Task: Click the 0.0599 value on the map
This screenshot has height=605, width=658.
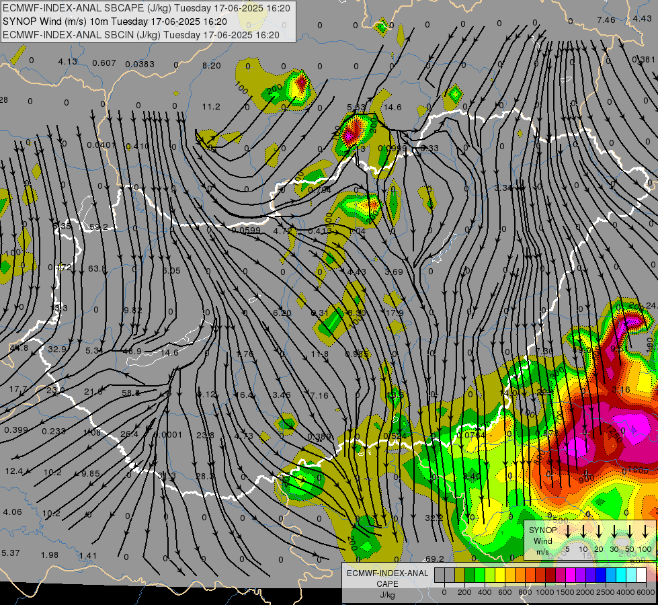Action: pos(246,230)
